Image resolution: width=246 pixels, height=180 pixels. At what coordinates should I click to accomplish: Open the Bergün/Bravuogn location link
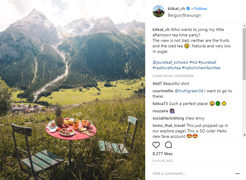(x=184, y=15)
